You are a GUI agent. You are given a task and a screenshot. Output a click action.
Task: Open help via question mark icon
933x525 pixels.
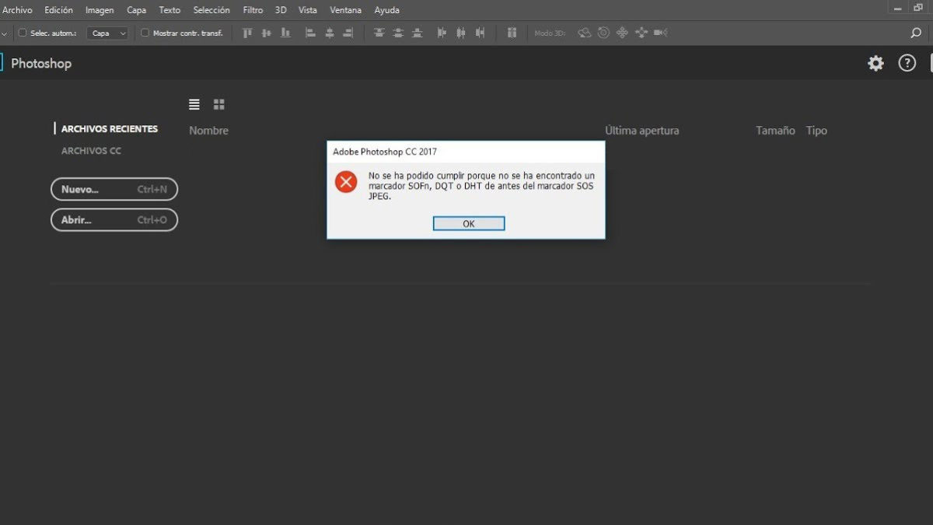click(x=907, y=63)
